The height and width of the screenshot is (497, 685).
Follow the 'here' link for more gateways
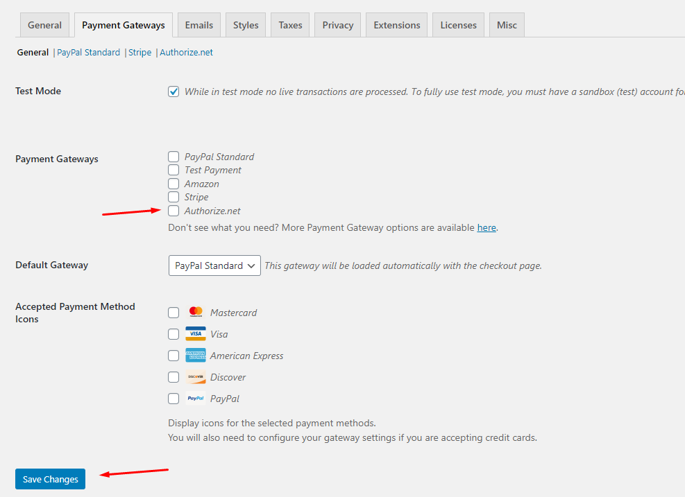click(x=487, y=227)
